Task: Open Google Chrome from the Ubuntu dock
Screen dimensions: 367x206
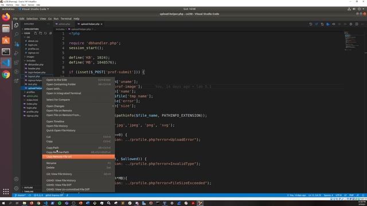Action: 6,74
